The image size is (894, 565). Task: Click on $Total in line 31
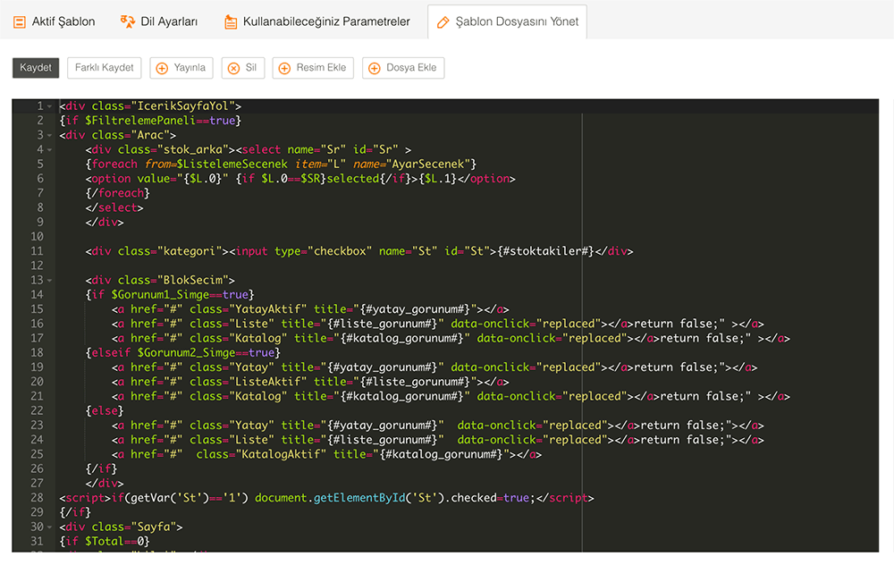[105, 541]
